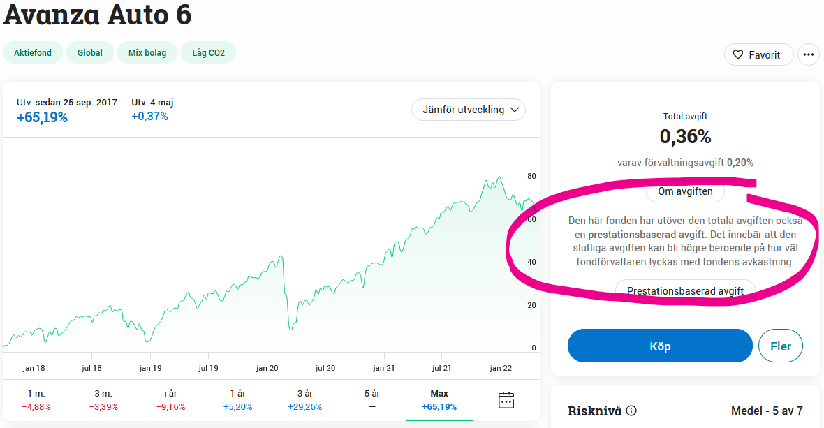The height and width of the screenshot is (428, 824).
Task: Click the Global category tag
Action: pos(90,53)
